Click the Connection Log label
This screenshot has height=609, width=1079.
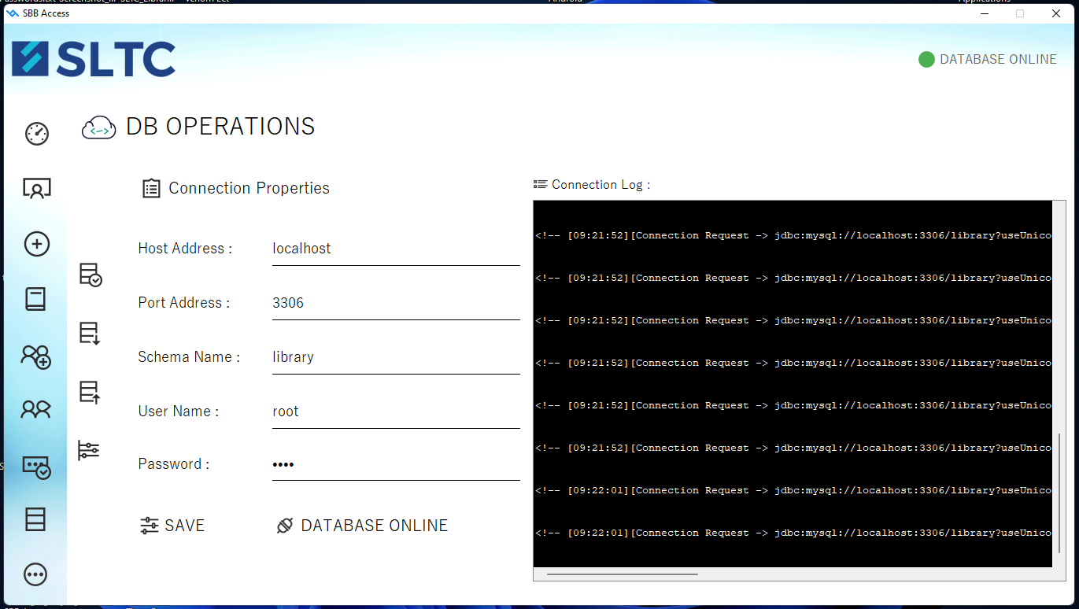(600, 185)
